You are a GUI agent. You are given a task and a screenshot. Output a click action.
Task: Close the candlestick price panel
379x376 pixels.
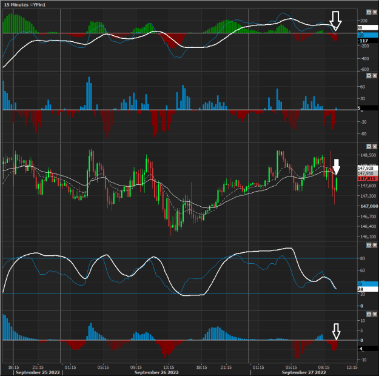pos(375,147)
